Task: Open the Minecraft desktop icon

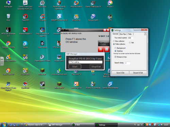Action: (42, 72)
